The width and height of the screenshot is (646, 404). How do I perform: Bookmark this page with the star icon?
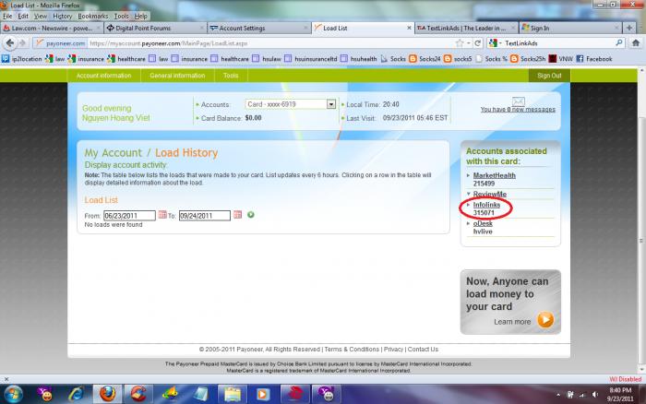click(x=460, y=42)
